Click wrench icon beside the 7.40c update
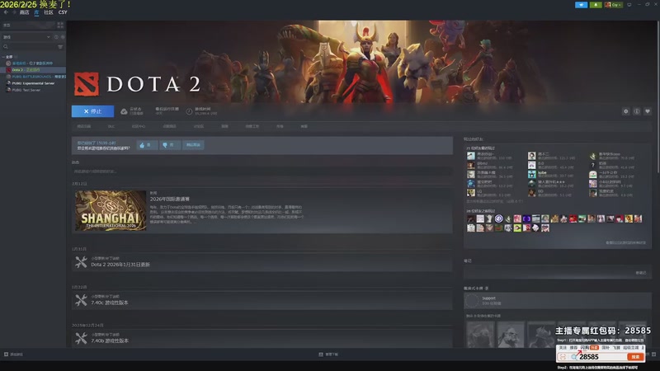The width and height of the screenshot is (660, 371). pos(81,300)
